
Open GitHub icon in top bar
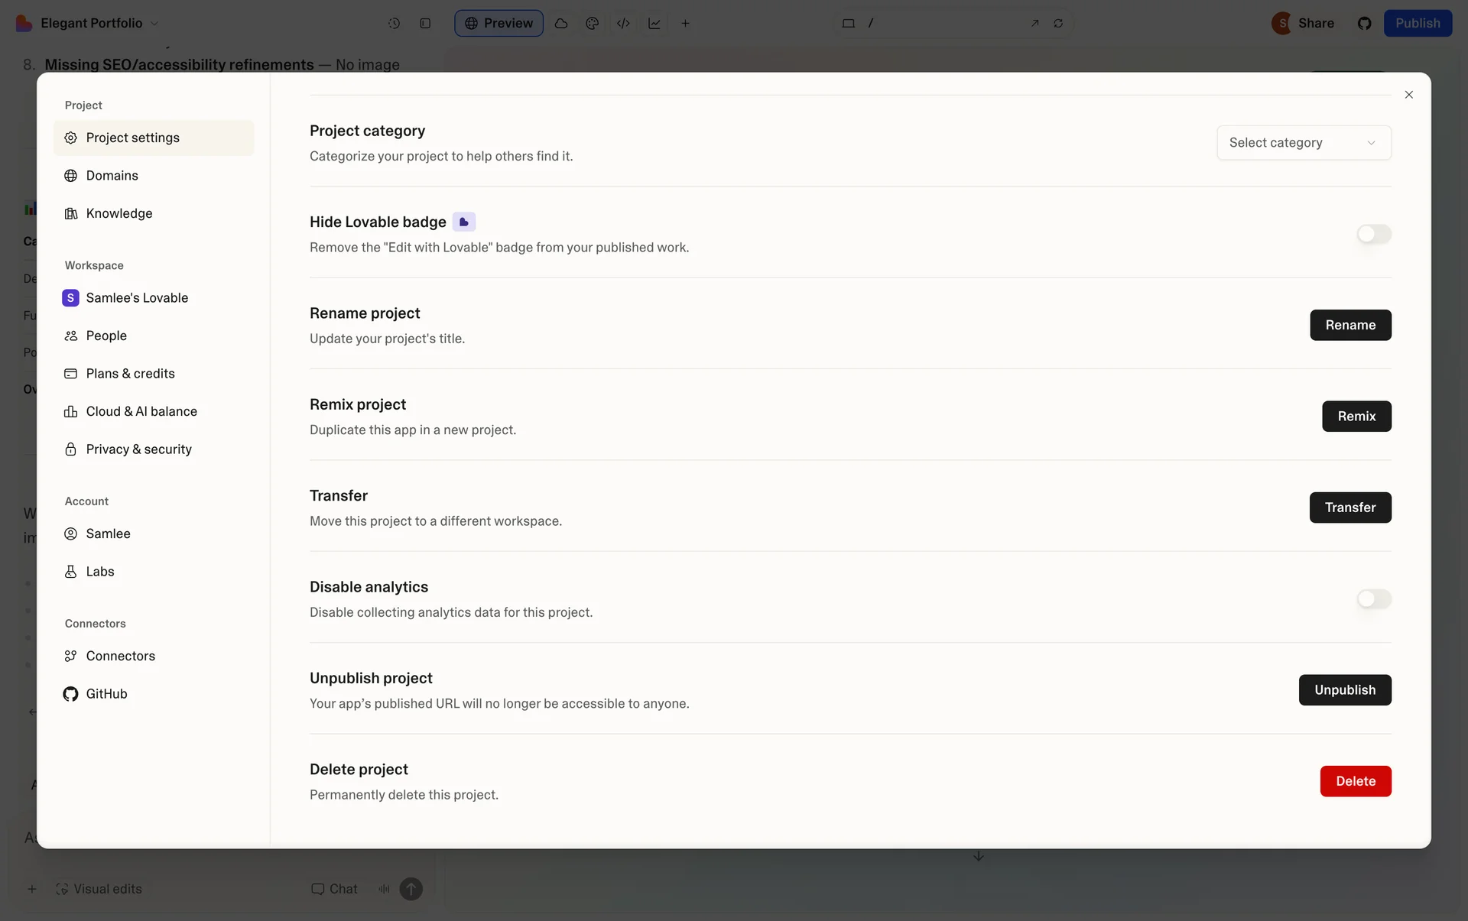pyautogui.click(x=1364, y=23)
